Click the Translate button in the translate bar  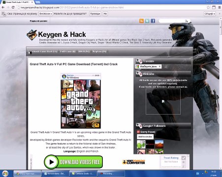coord(95,14)
